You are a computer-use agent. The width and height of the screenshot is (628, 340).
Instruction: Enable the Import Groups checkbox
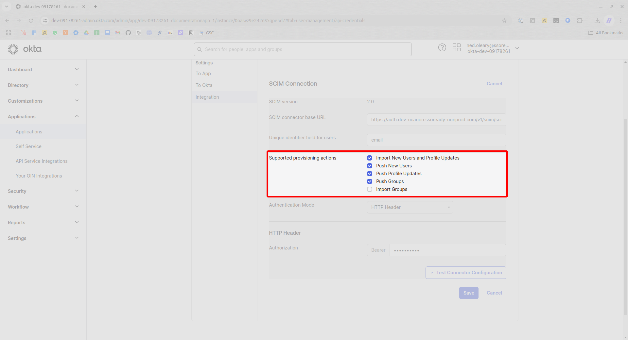(370, 189)
